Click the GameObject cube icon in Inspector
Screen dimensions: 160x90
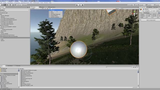141,9
